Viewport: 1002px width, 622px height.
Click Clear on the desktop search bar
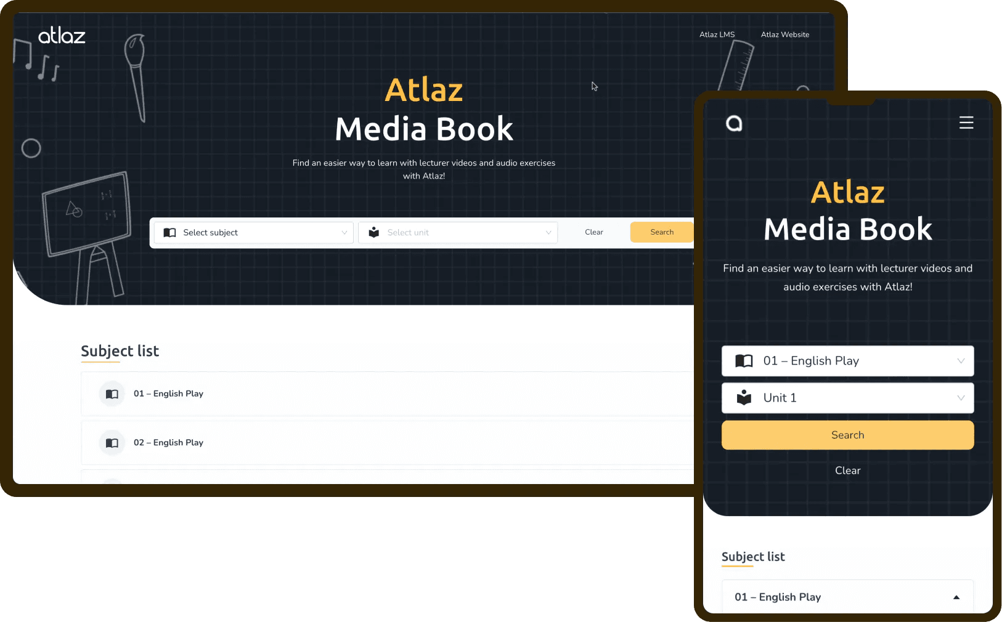pos(593,232)
